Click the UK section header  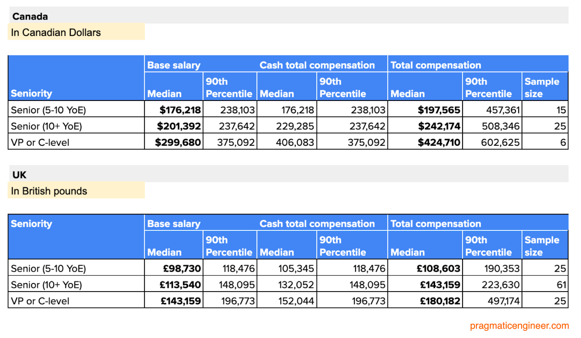(x=18, y=175)
